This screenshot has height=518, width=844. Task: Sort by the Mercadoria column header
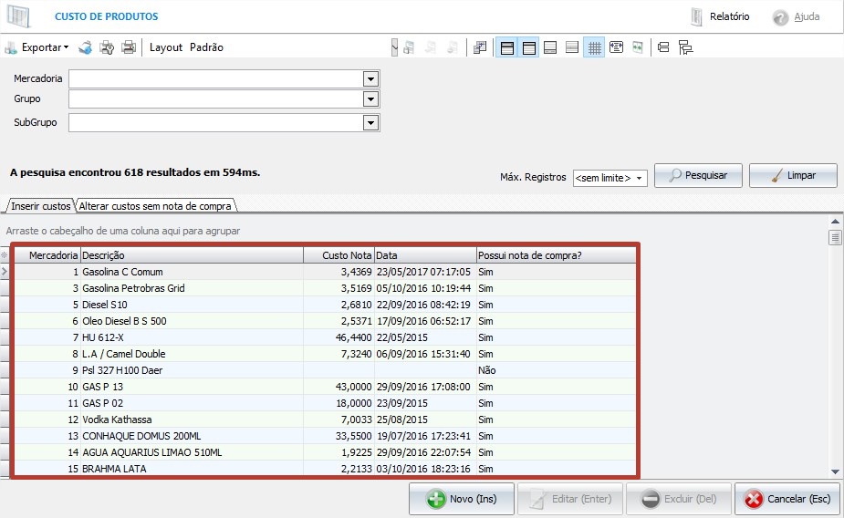(47, 255)
